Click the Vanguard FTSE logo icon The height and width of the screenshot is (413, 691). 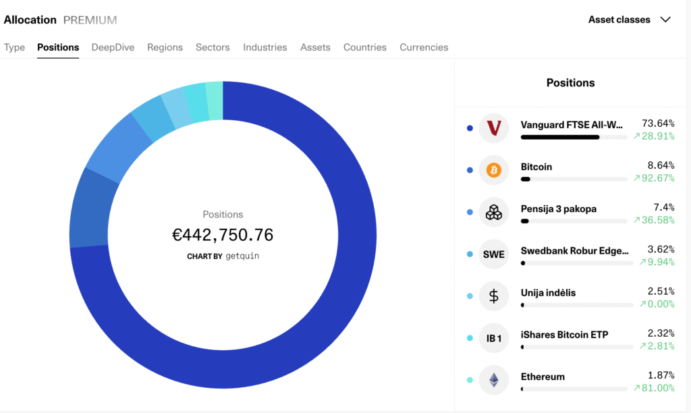(493, 128)
